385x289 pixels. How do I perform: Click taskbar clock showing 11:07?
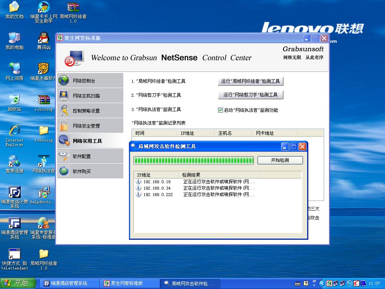pos(374,283)
